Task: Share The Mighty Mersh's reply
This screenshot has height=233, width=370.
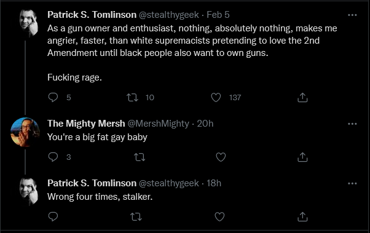Action: point(302,157)
